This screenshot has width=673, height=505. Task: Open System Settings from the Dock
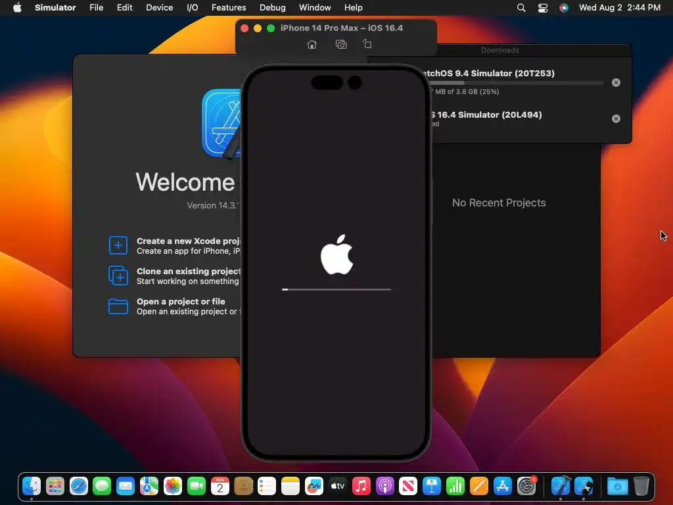(526, 486)
